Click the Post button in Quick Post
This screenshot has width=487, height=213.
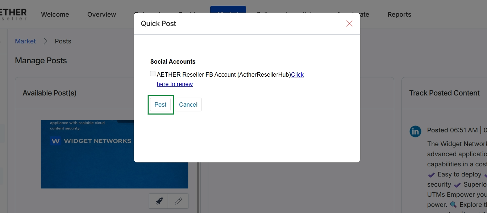pos(161,105)
